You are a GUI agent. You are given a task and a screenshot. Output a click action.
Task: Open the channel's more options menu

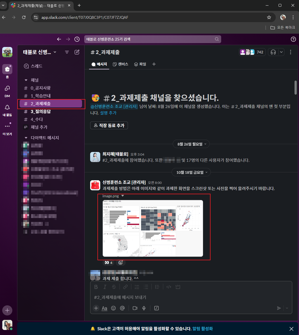pos(290,52)
